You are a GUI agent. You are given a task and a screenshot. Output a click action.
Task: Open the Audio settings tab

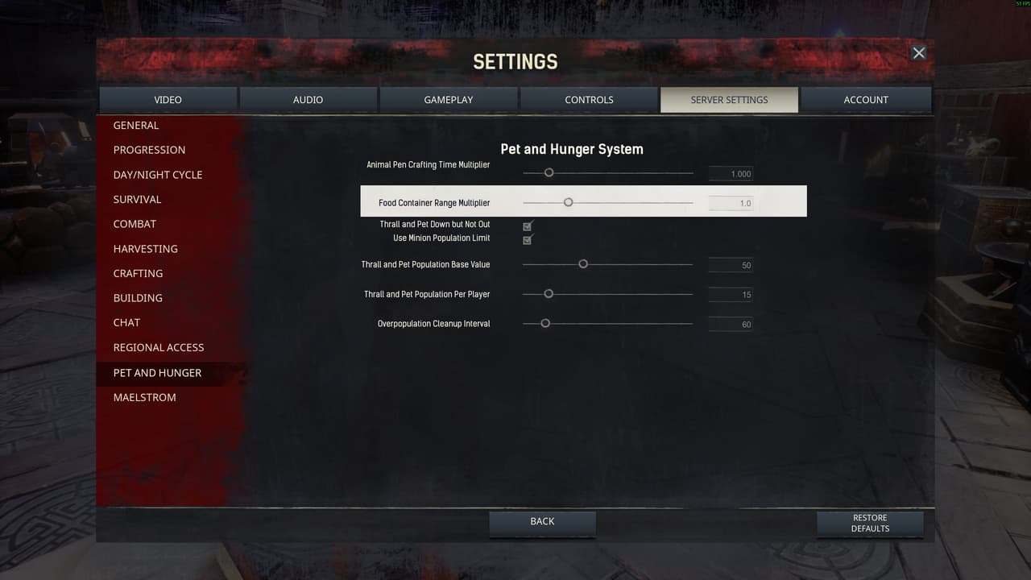308,100
